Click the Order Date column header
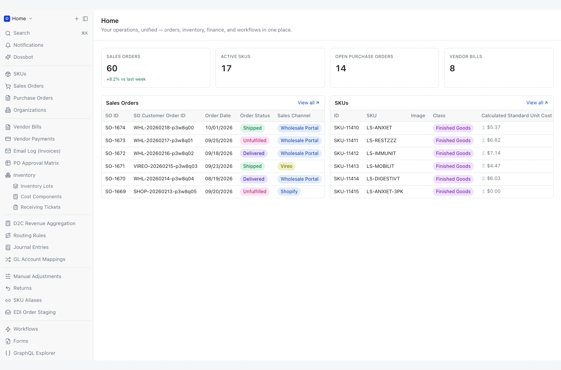Viewport: 561px width, 370px height. 218,116
